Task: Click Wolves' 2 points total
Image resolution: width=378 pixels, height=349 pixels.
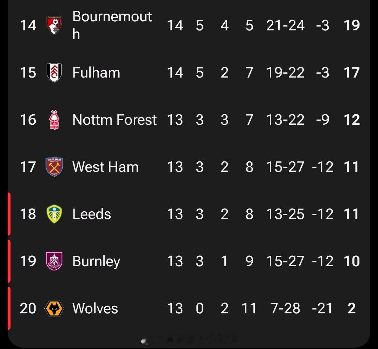Action: click(x=351, y=308)
